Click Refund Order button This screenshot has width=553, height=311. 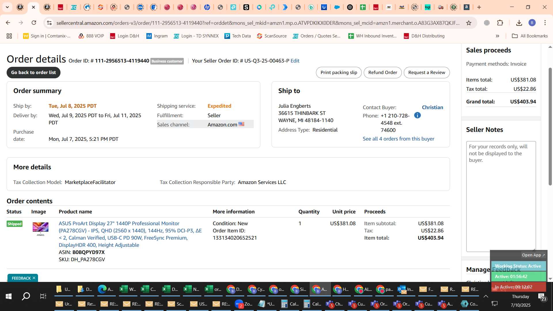click(382, 73)
